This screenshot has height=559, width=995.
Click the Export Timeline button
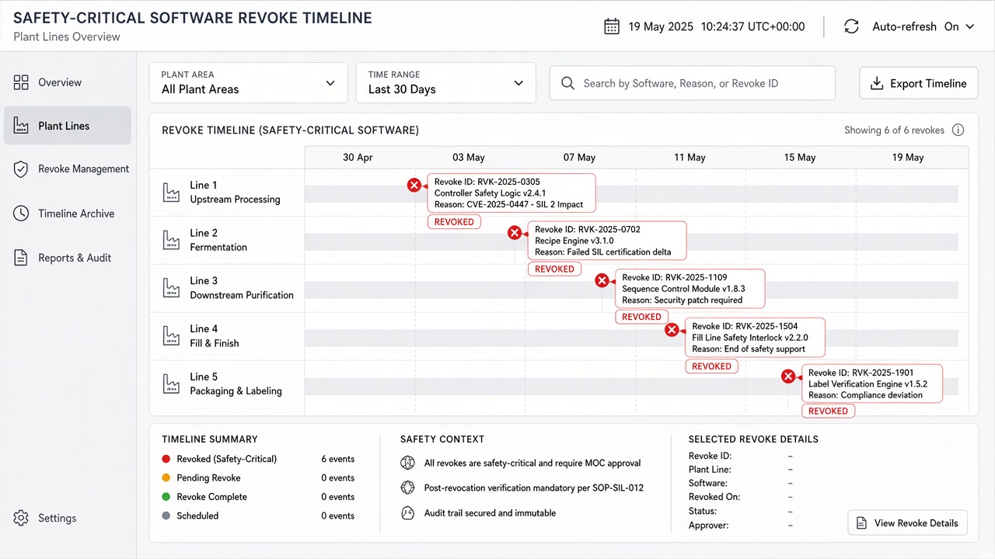(x=918, y=83)
